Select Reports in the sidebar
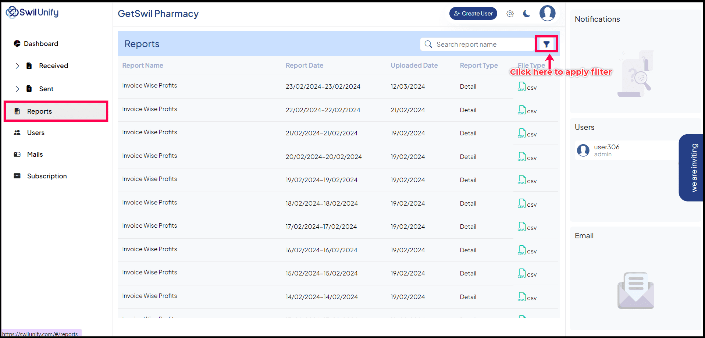This screenshot has height=338, width=705. point(56,111)
